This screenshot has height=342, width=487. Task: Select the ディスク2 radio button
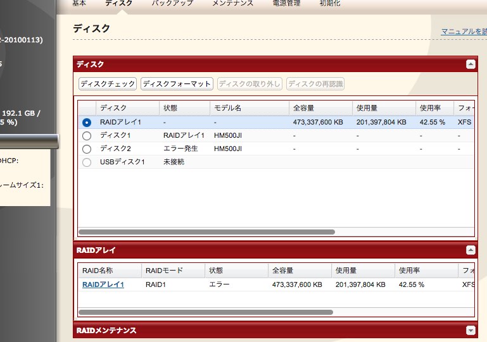[87, 149]
